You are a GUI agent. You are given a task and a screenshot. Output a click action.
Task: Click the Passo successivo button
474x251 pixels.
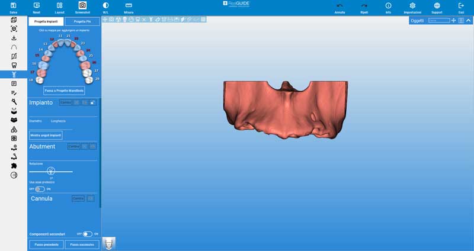(82, 244)
